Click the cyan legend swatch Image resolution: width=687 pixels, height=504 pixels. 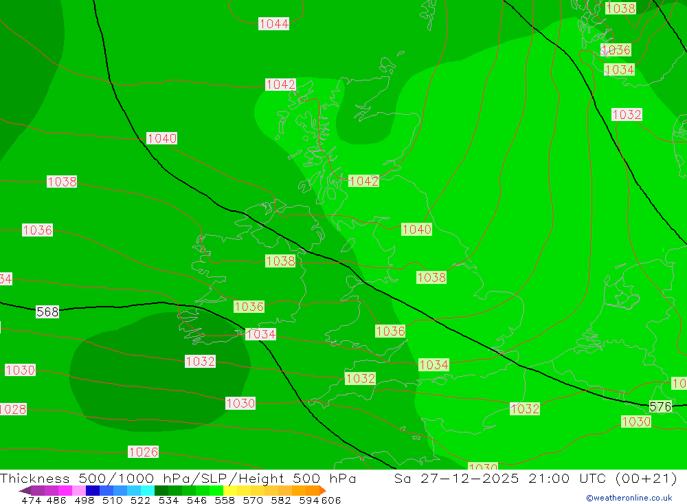[148, 490]
